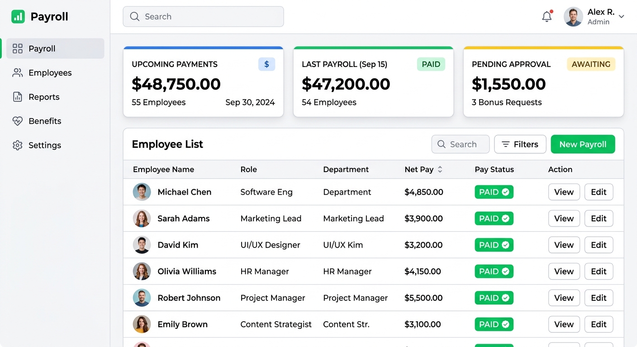
Task: Click PAID status badge for Robert Johnson
Action: (x=494, y=298)
